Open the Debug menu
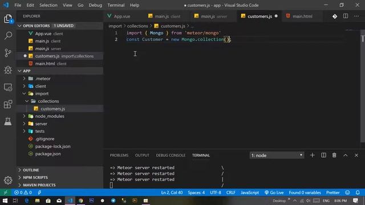 (95, 5)
